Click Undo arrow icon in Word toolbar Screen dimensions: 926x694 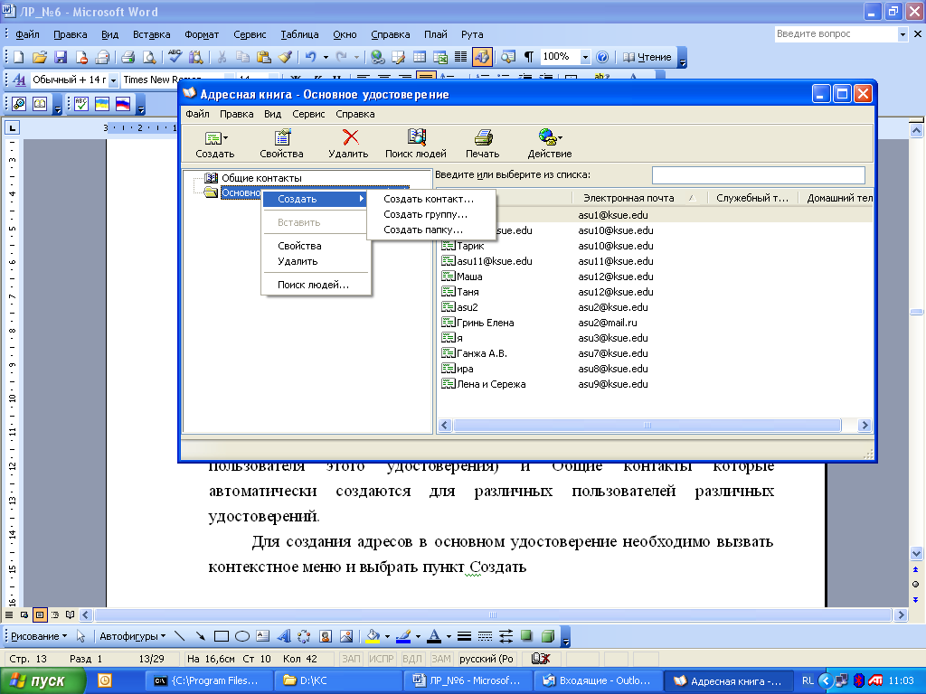tap(311, 57)
